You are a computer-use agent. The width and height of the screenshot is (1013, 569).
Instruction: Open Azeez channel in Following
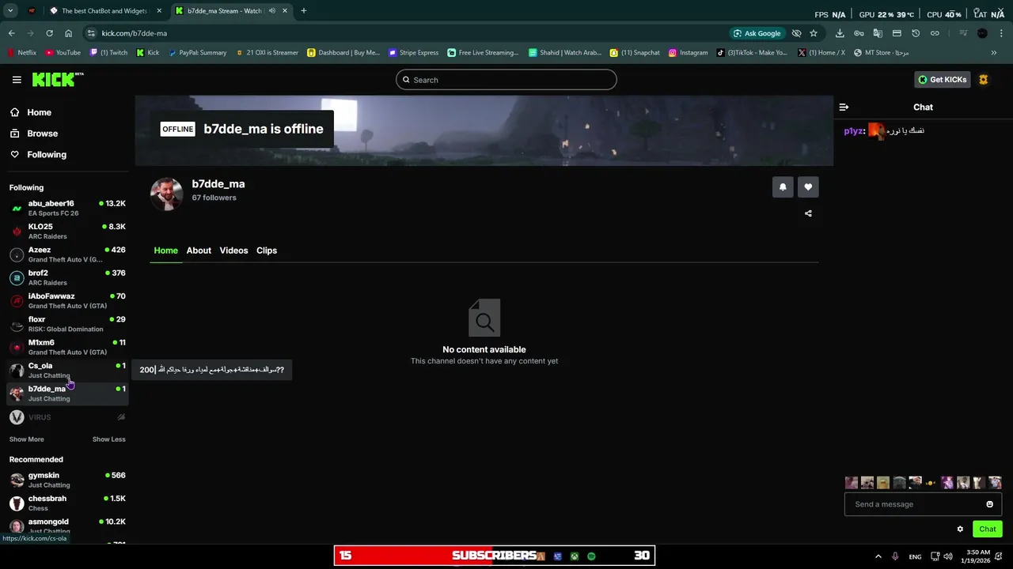pyautogui.click(x=67, y=254)
